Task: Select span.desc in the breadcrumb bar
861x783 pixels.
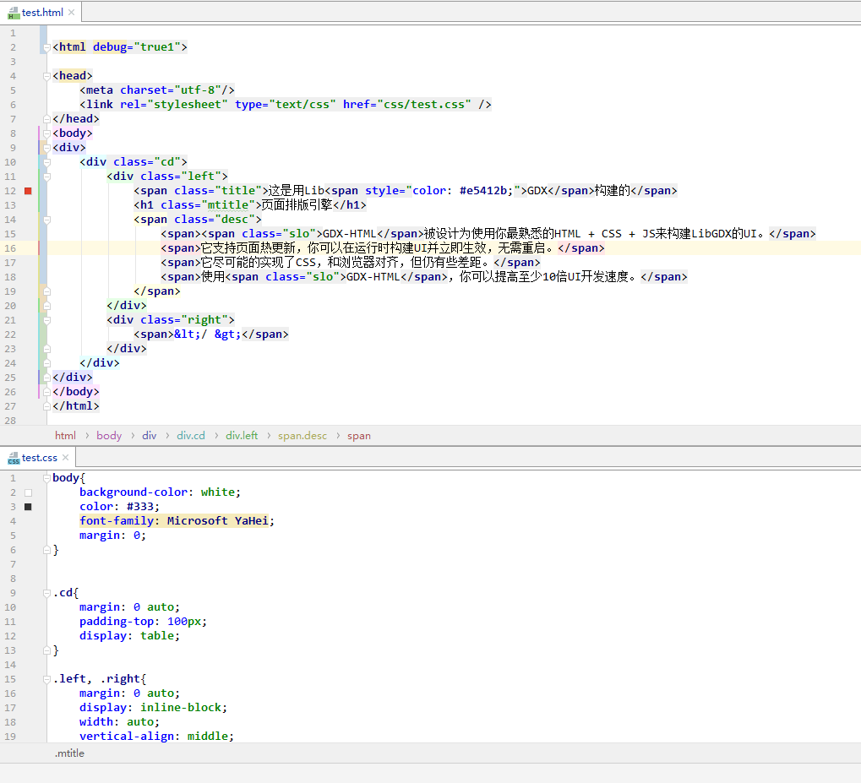Action: [302, 436]
